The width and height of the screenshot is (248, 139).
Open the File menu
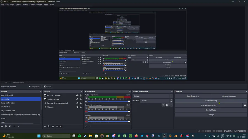click(2, 5)
